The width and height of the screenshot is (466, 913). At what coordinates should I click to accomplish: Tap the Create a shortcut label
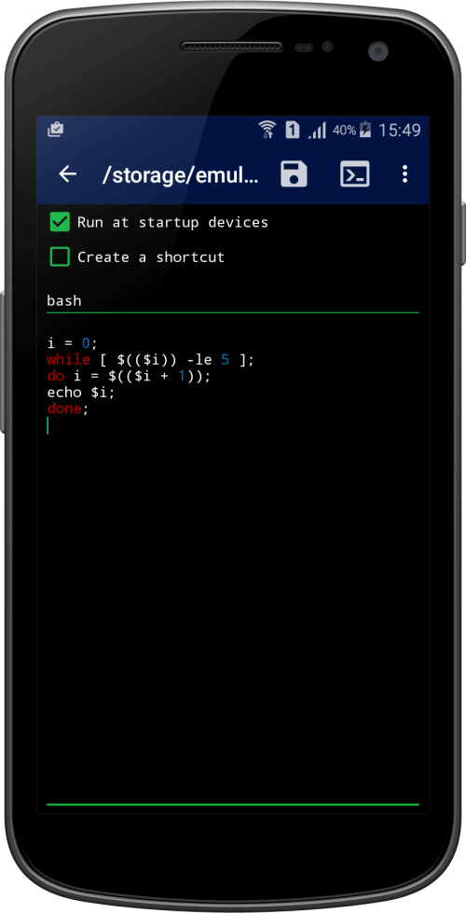tap(151, 257)
